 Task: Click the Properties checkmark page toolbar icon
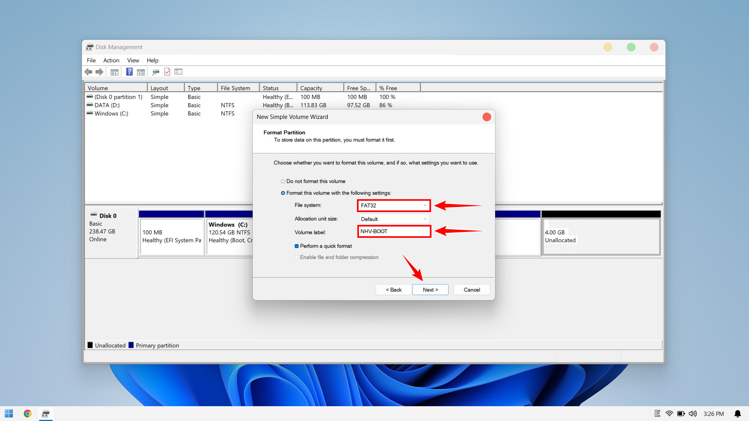click(x=167, y=72)
